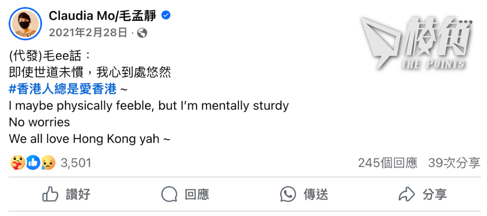This screenshot has height=216, width=487.
Task: Click the Claudia Mo/毛孟靜 page name
Action: click(x=102, y=16)
